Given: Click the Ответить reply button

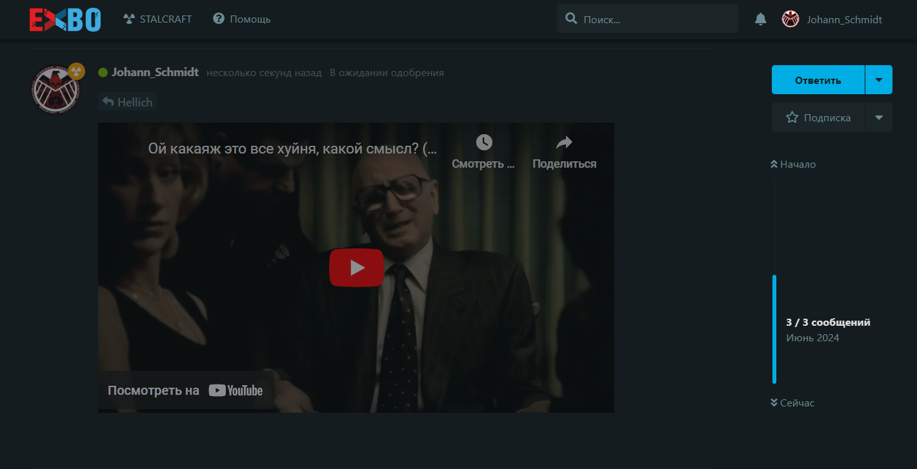Looking at the screenshot, I should tap(818, 80).
